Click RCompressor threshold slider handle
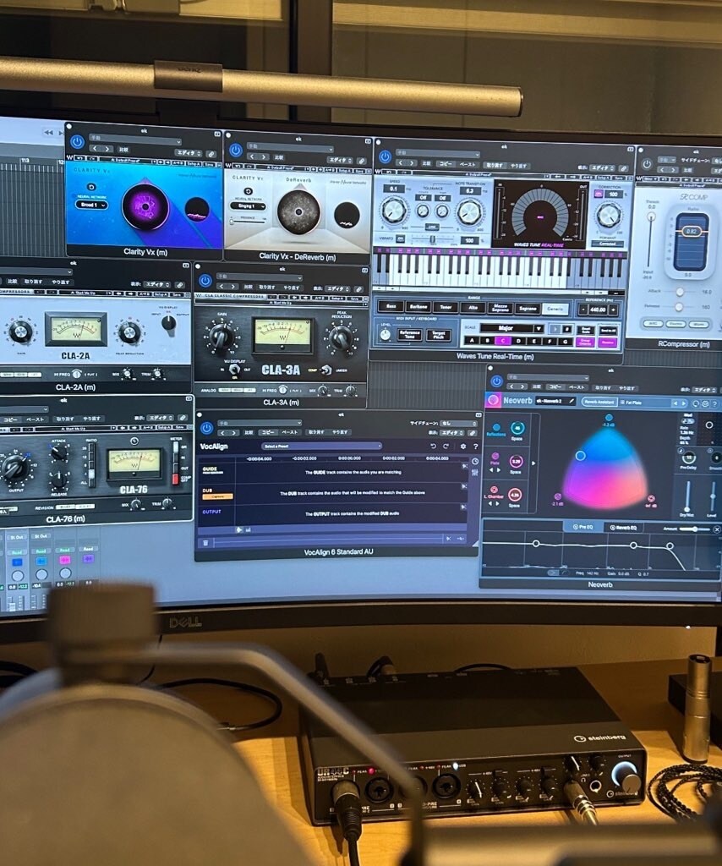Viewport: 722px width, 866px height. pyautogui.click(x=652, y=217)
